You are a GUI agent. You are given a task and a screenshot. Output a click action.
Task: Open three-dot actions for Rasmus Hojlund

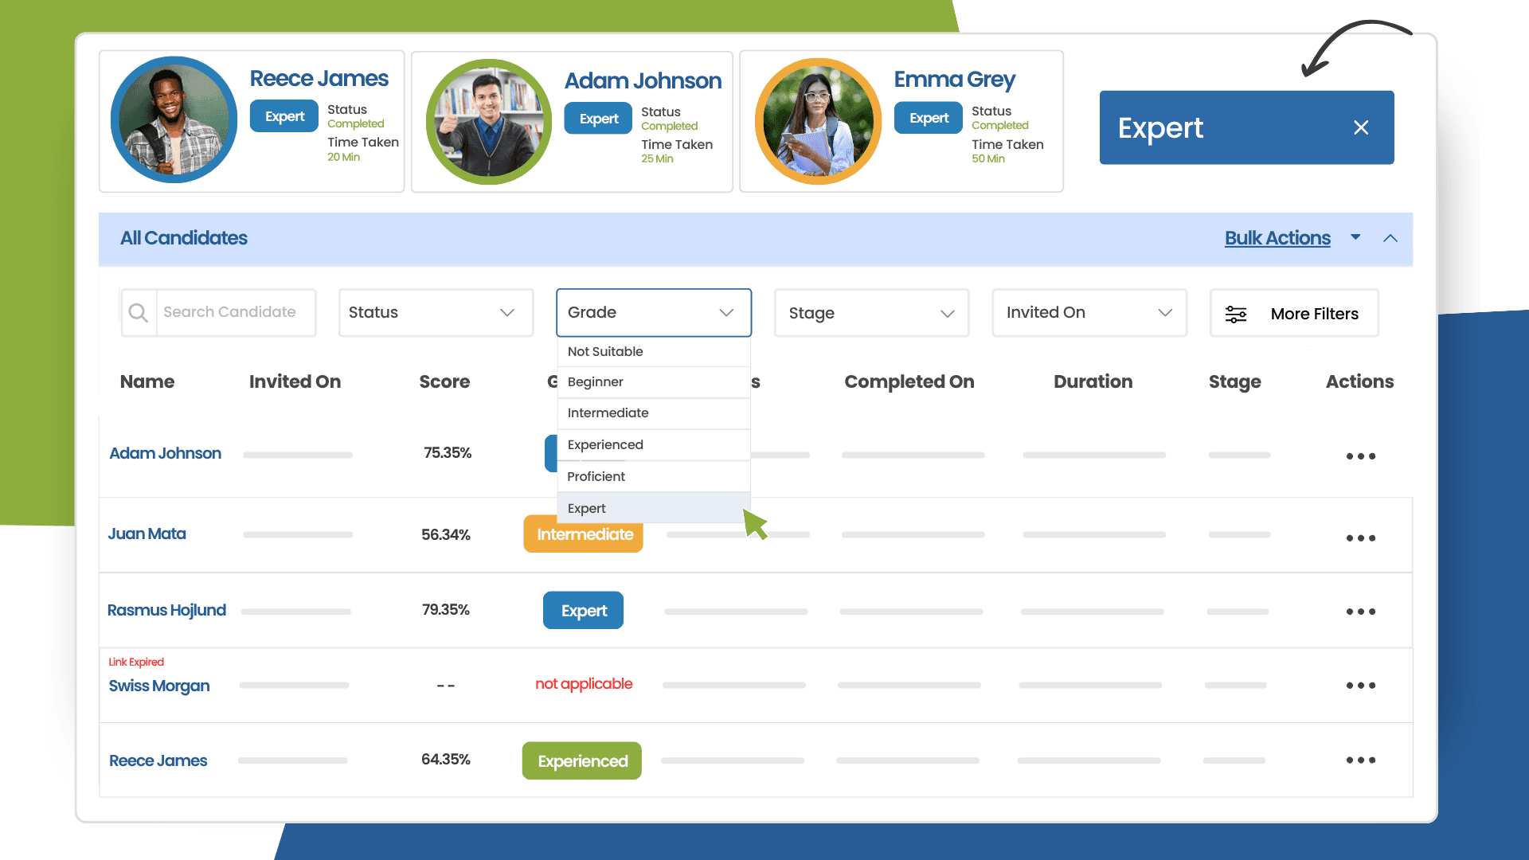pos(1360,612)
